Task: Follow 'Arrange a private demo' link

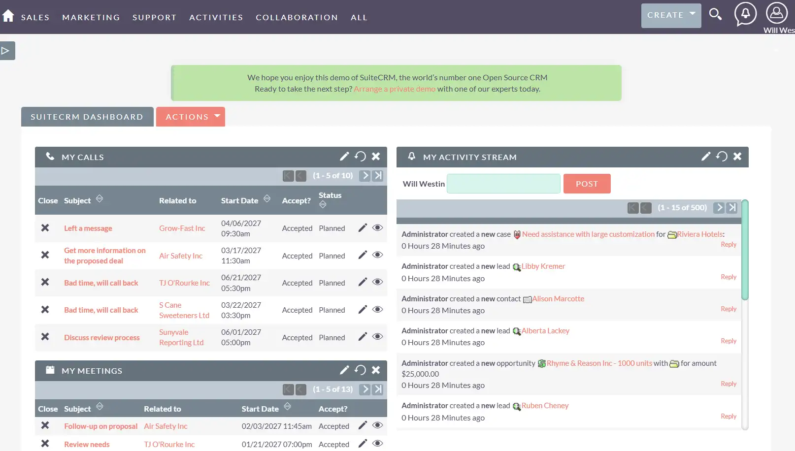Action: click(x=395, y=89)
